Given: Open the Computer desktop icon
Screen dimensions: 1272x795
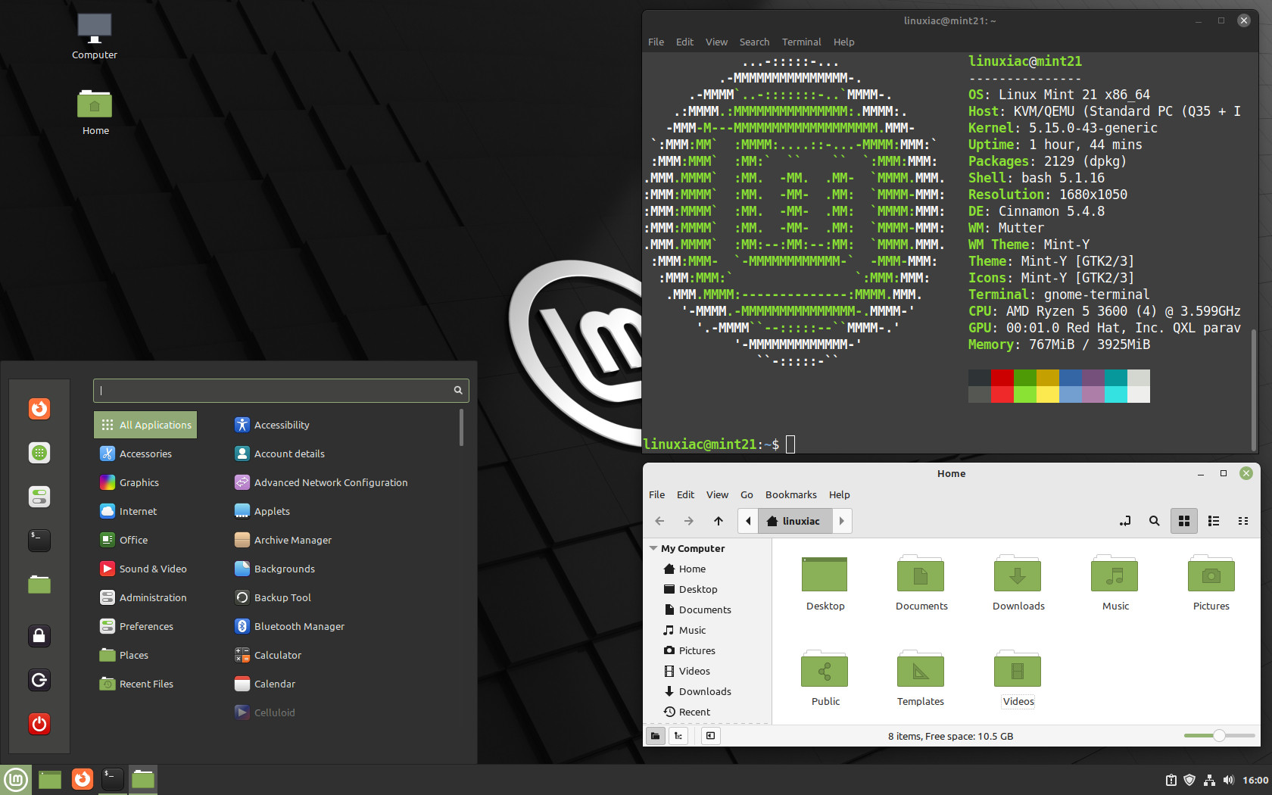Looking at the screenshot, I should click(x=95, y=29).
